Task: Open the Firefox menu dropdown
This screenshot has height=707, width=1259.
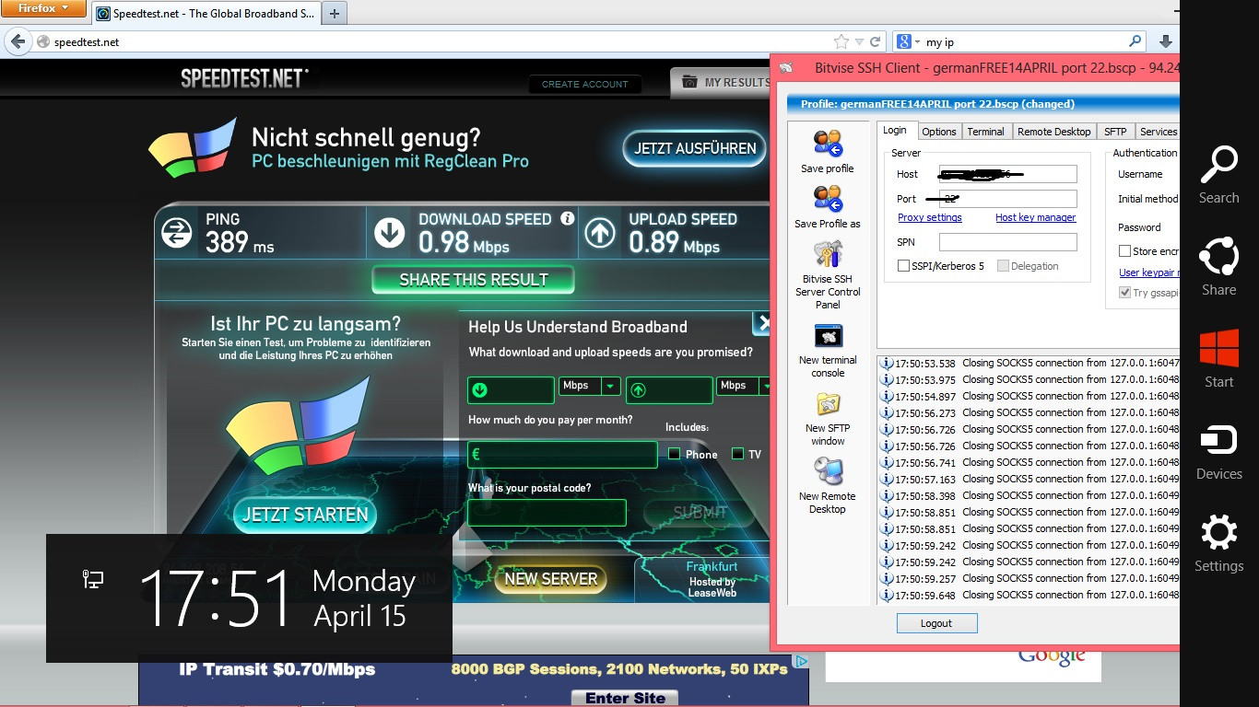Action: [x=43, y=8]
